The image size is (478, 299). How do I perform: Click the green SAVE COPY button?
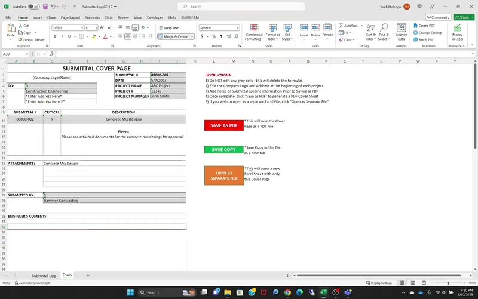[x=223, y=149]
